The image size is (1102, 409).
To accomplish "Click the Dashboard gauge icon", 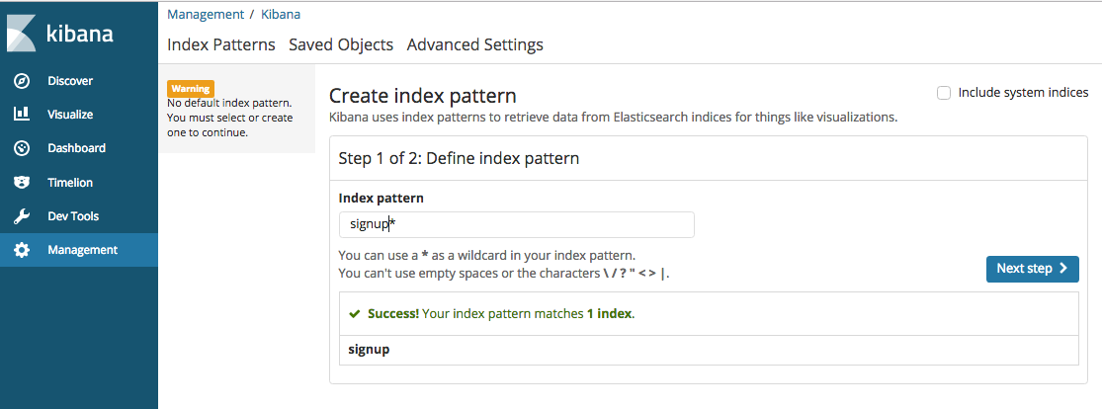I will coord(22,148).
